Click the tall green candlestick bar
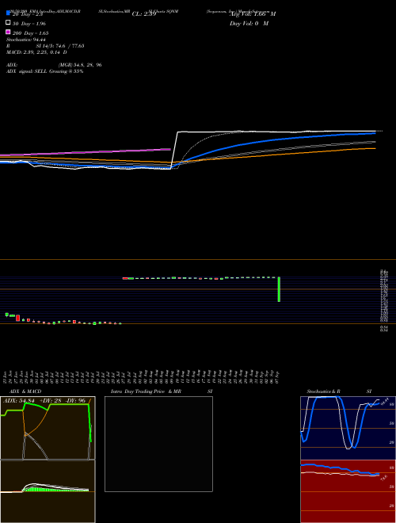 tap(279, 289)
